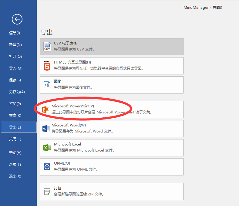
Task: Select 保存(S) in the sidebar
Action: point(15,80)
